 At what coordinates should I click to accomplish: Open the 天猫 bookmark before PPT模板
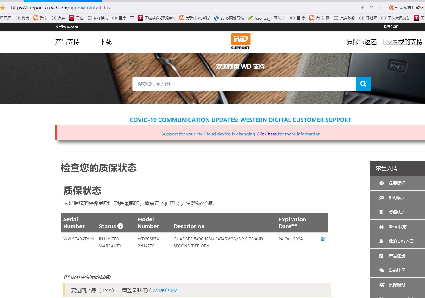pyautogui.click(x=77, y=18)
